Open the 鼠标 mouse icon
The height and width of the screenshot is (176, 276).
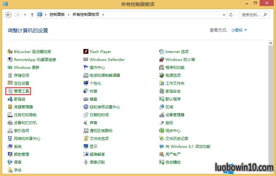[x=162, y=123]
